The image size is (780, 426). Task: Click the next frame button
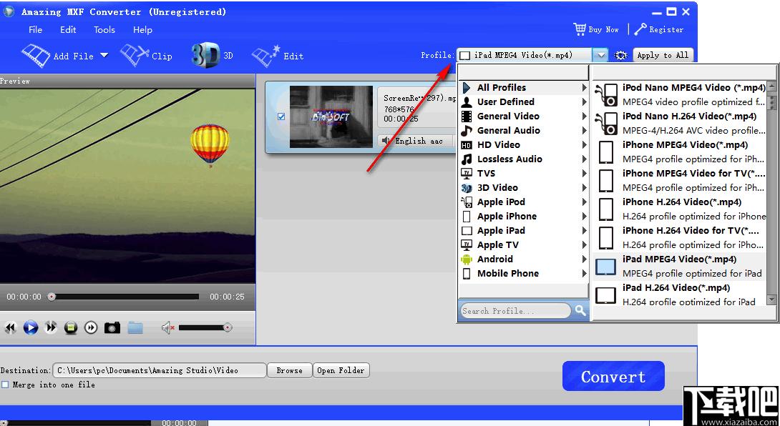click(x=91, y=327)
